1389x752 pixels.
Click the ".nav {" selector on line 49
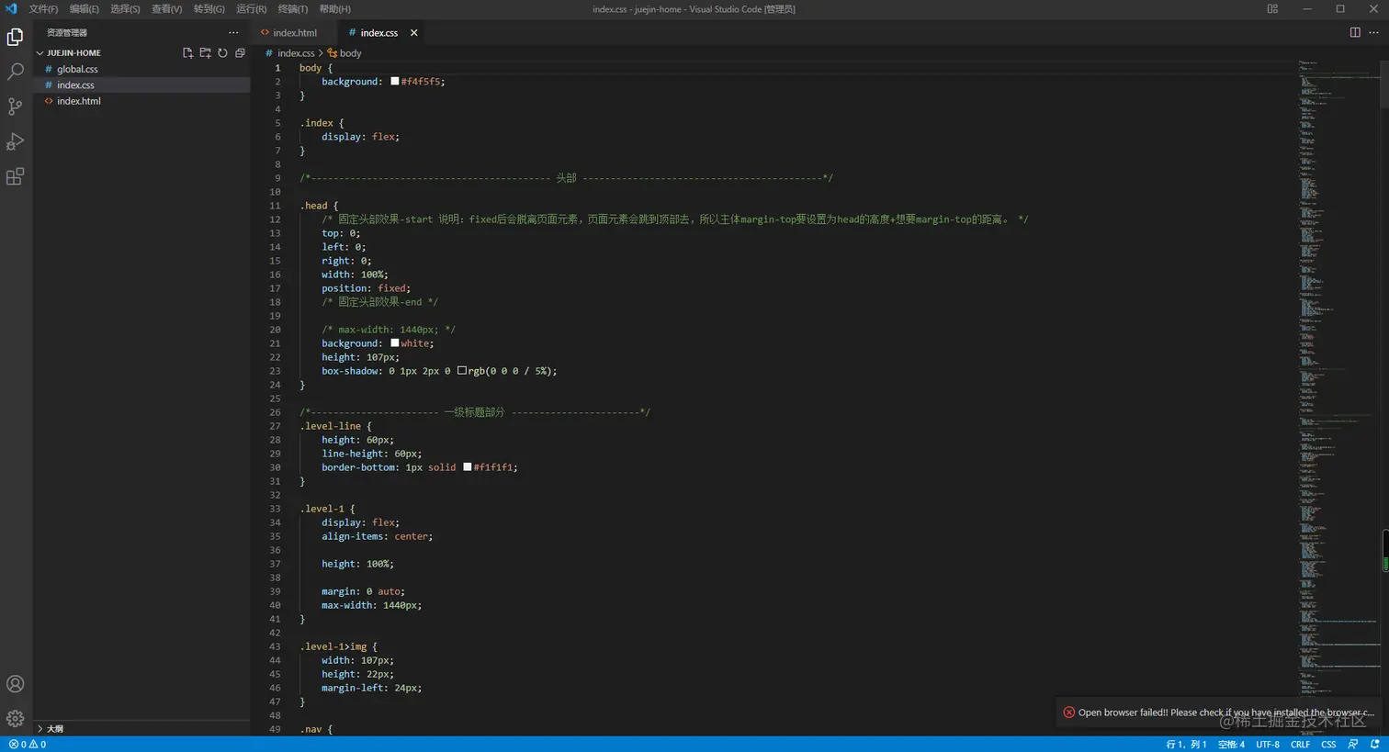(x=316, y=729)
